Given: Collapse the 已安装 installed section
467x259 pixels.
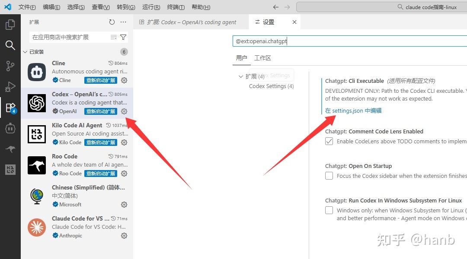Looking at the screenshot, I should (25, 52).
